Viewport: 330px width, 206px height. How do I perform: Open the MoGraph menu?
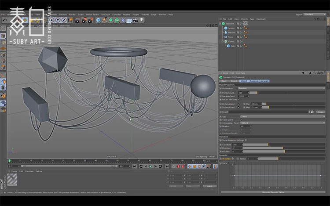(106, 14)
